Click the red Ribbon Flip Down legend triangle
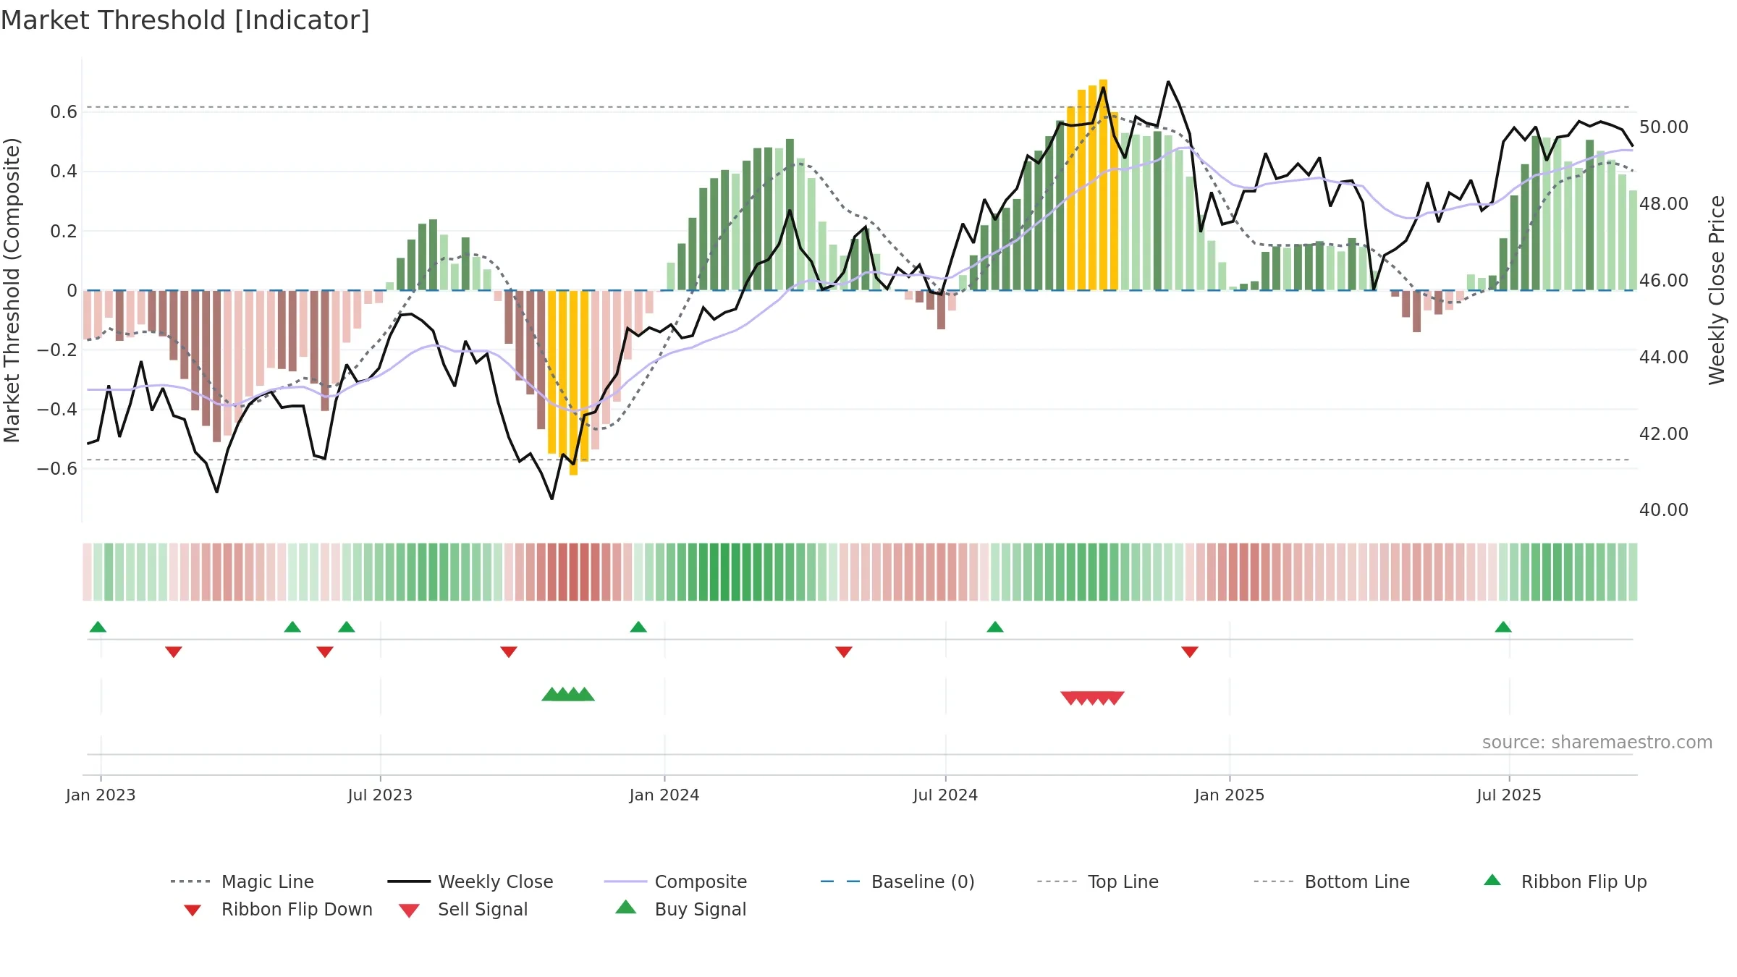 coord(193,910)
